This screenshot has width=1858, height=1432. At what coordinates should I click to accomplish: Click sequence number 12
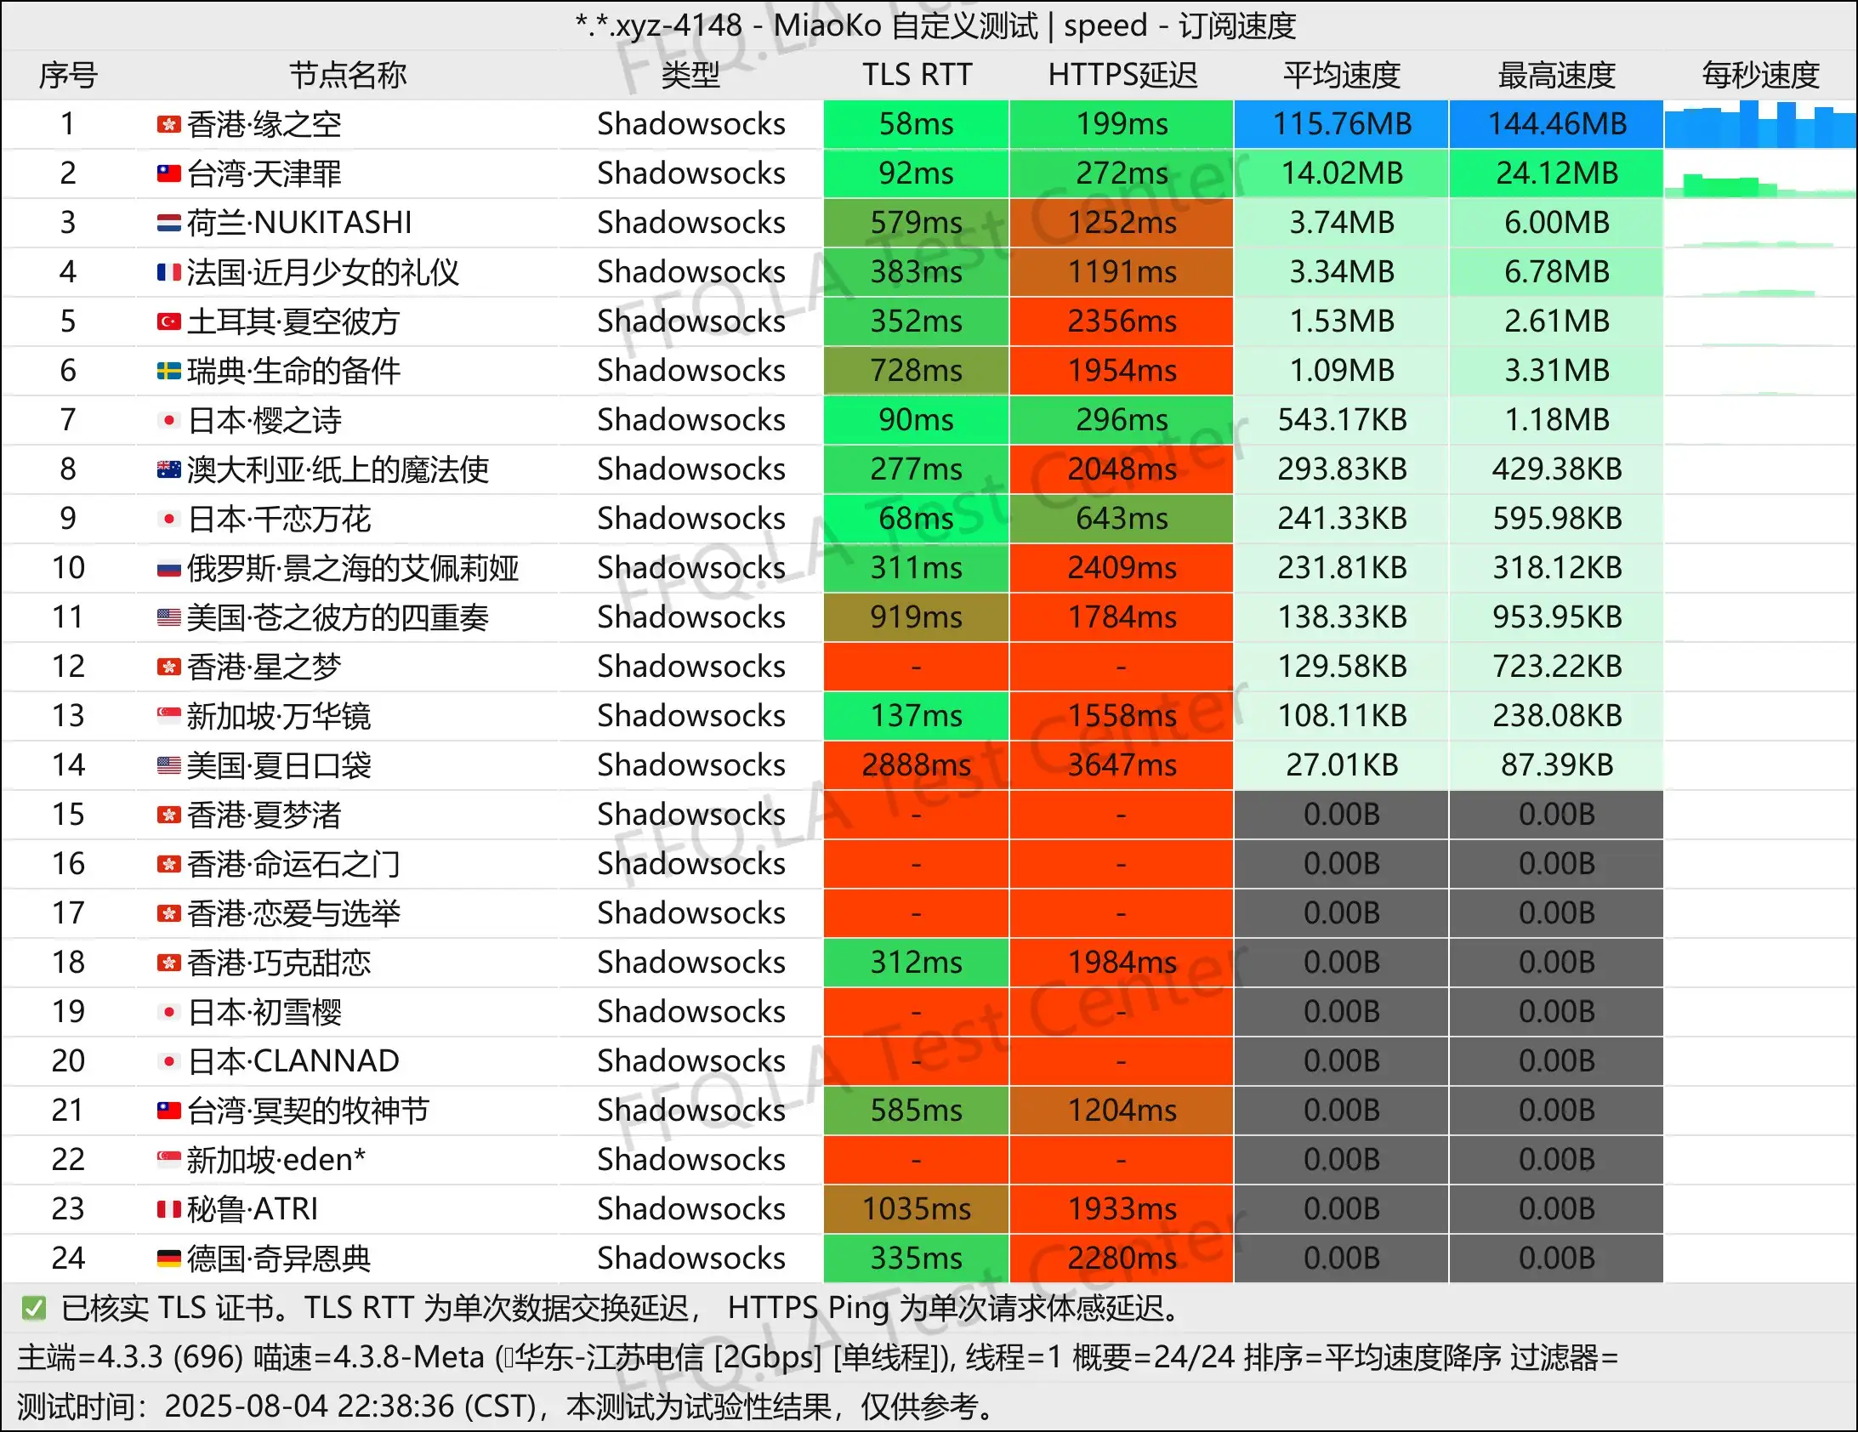(x=68, y=667)
